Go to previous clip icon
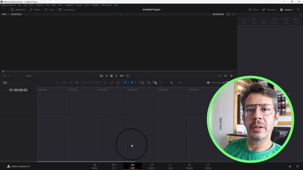 point(232,76)
